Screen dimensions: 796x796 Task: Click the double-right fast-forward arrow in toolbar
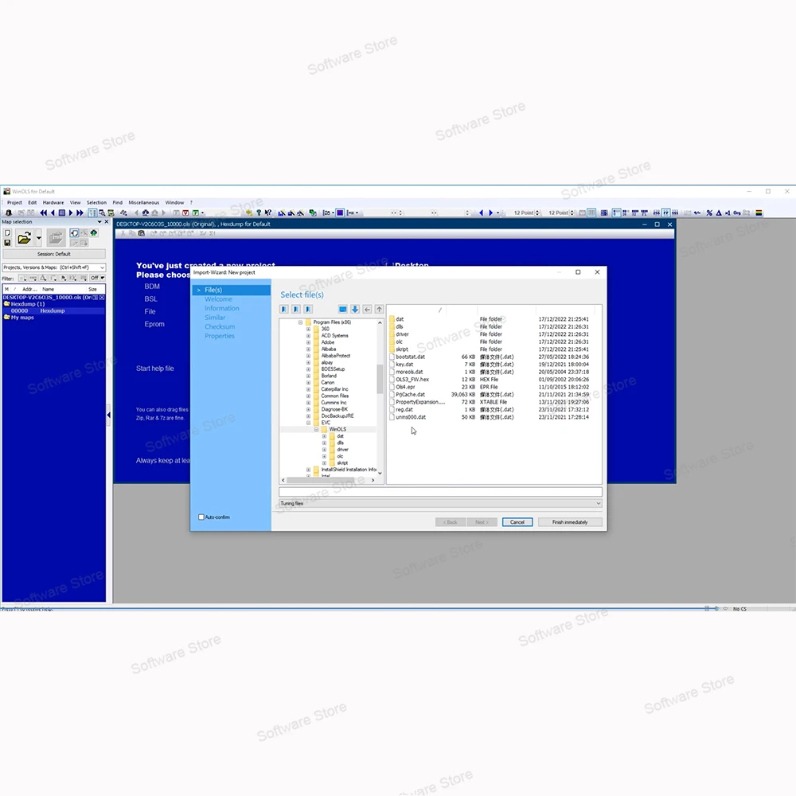(x=80, y=213)
